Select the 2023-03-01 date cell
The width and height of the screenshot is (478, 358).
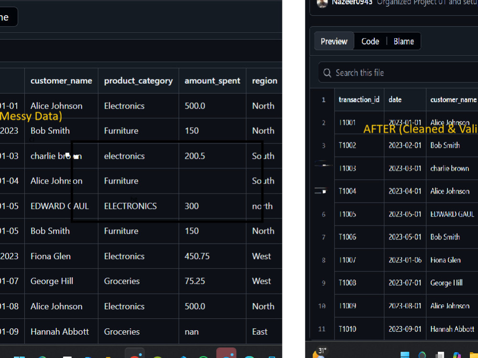(405, 168)
